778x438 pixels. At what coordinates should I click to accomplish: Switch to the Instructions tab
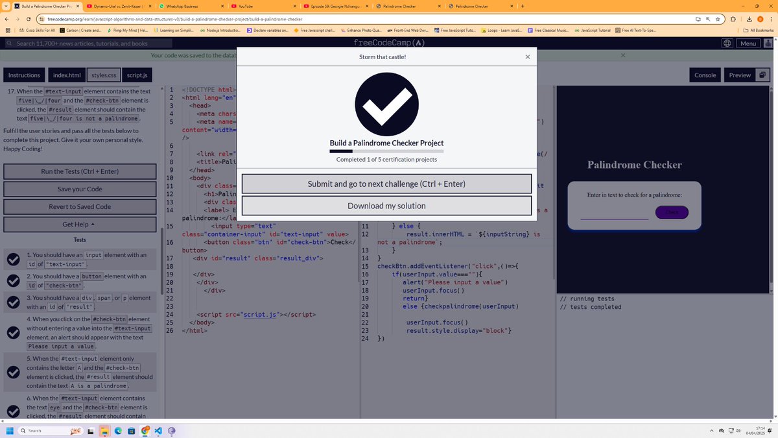point(24,75)
